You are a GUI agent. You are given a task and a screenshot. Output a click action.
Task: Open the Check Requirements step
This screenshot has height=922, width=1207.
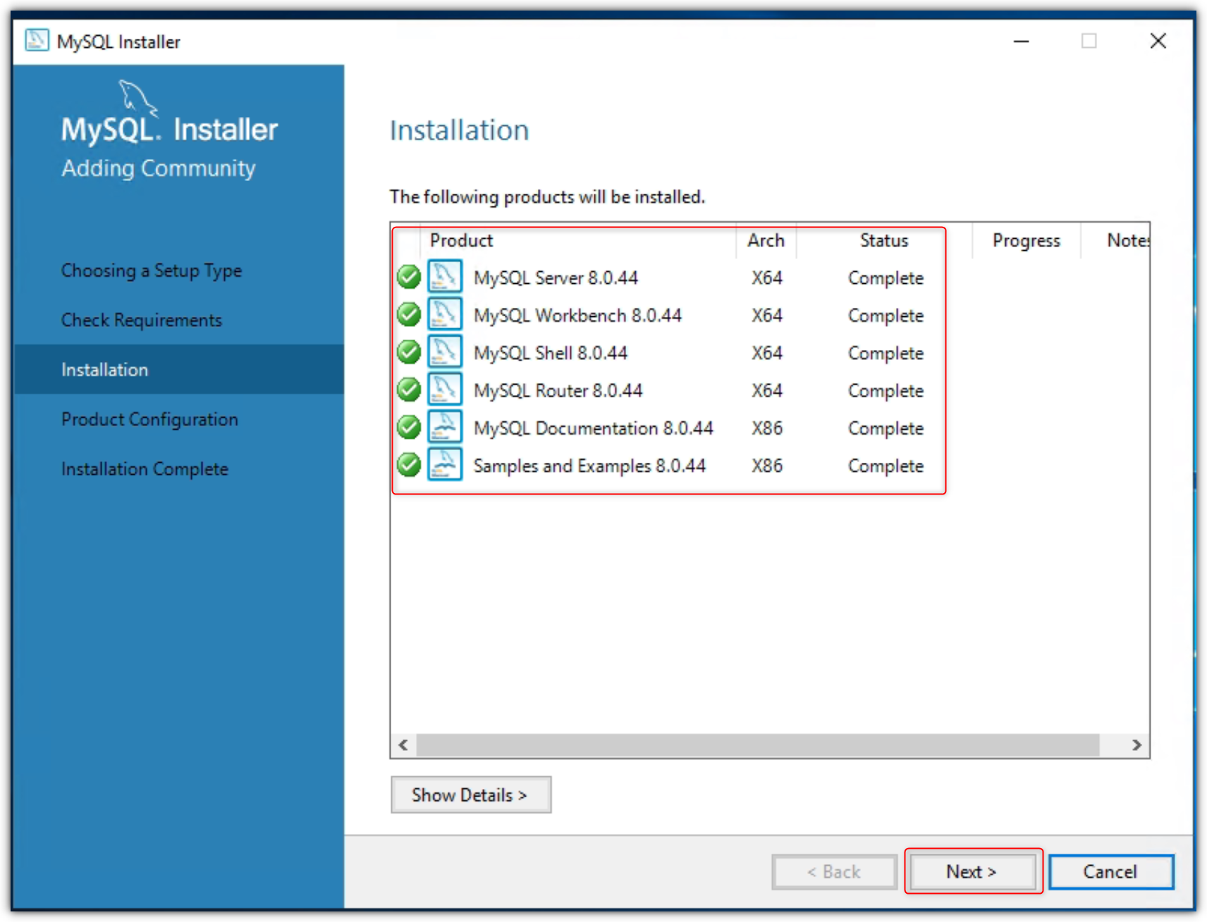coord(141,320)
